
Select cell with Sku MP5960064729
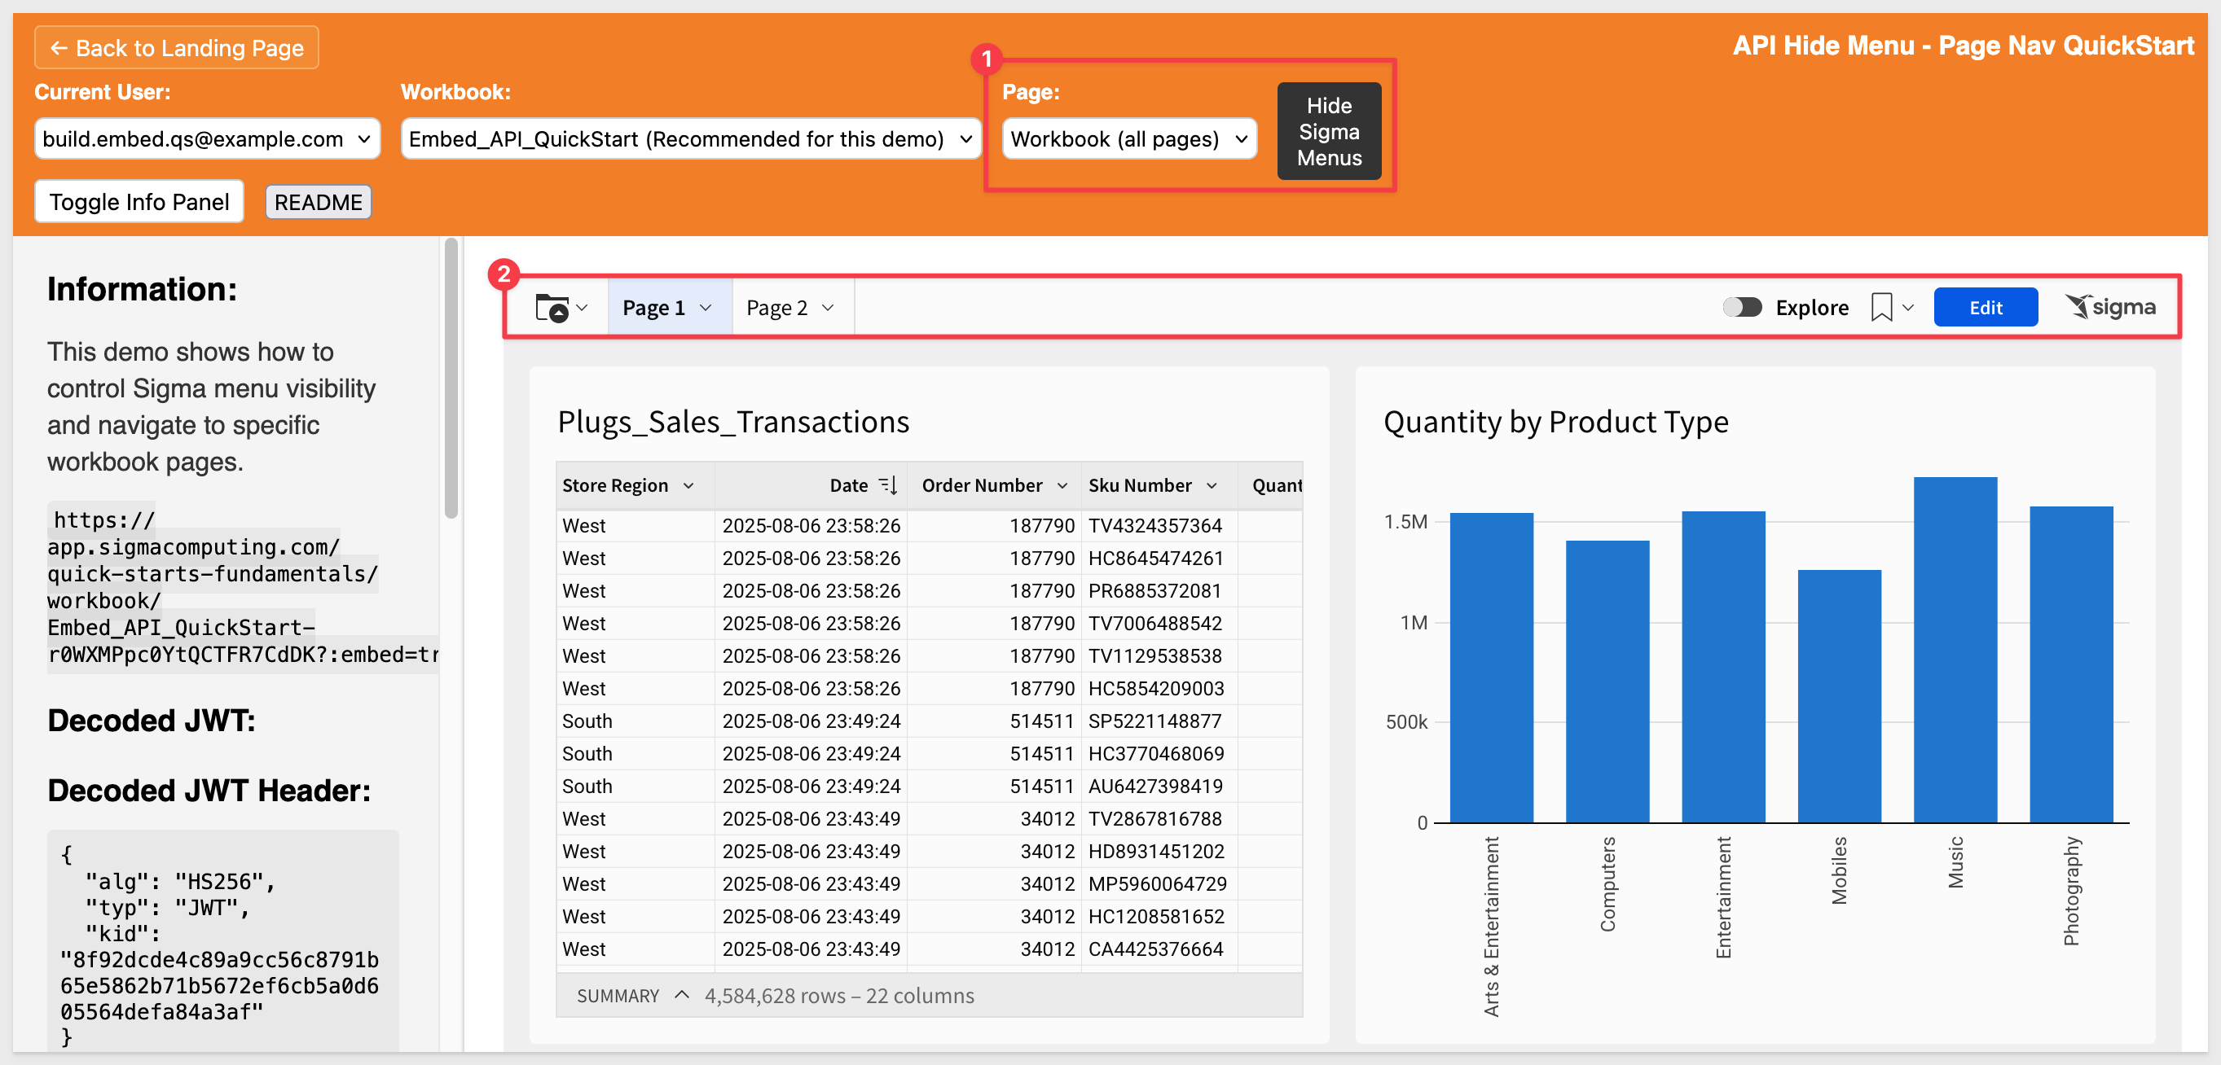(x=1158, y=884)
